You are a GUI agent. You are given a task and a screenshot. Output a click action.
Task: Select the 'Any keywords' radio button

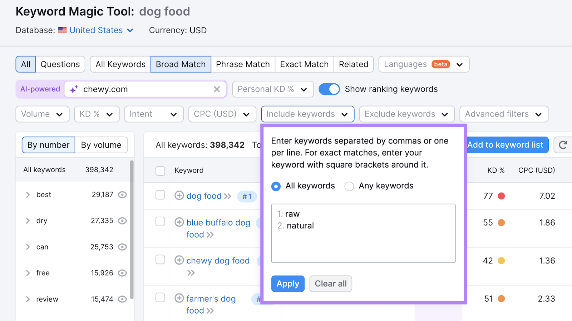(349, 186)
